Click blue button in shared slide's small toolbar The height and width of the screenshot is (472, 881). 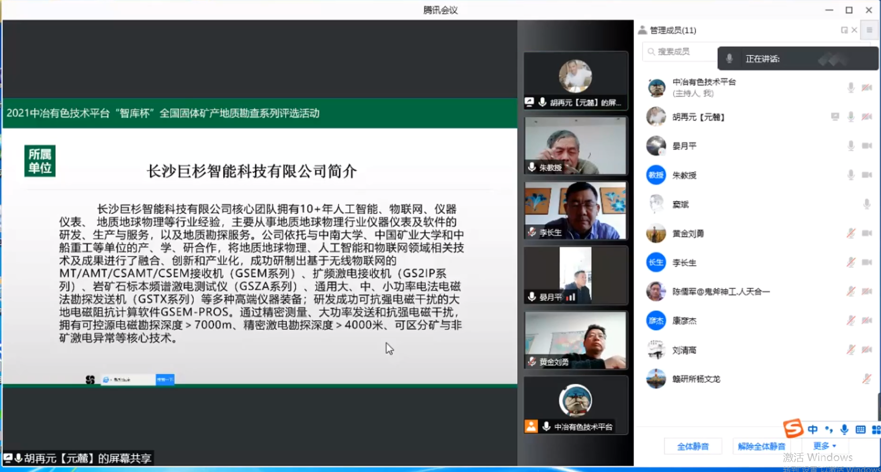point(165,380)
